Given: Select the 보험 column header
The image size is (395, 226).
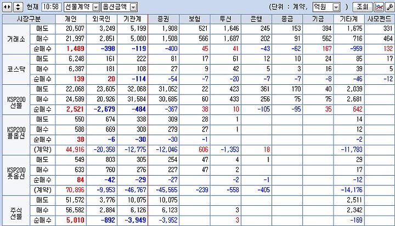Looking at the screenshot, I should tap(194, 19).
